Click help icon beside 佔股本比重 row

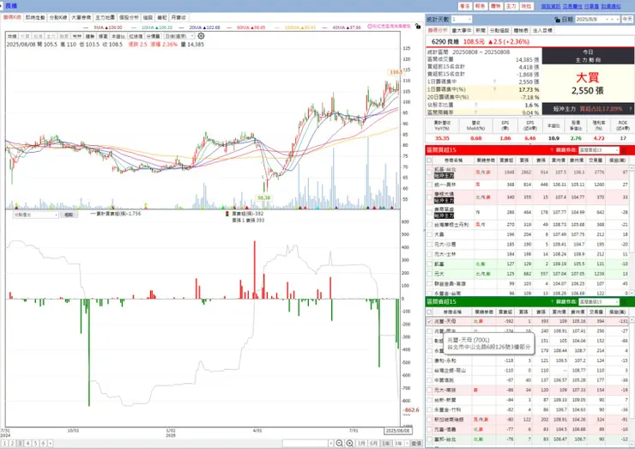click(x=476, y=105)
